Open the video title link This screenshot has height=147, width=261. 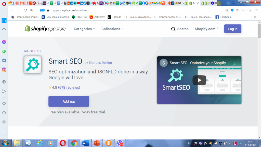coord(199,63)
